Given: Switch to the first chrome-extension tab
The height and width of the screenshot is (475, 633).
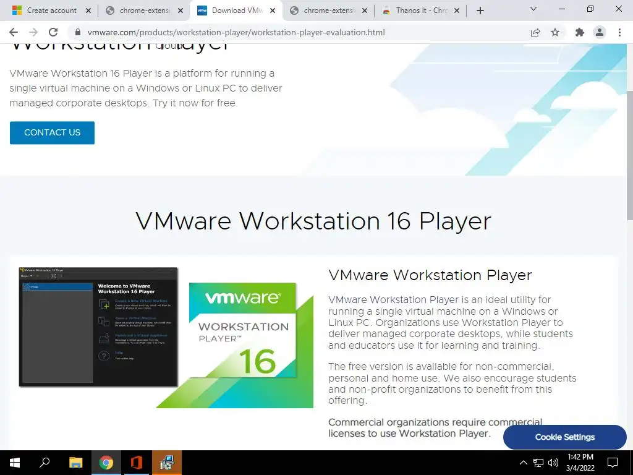Looking at the screenshot, I should 144,11.
